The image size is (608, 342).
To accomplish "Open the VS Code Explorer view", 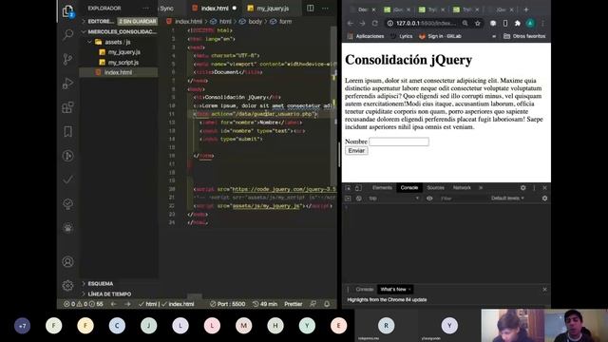I will click(x=67, y=10).
